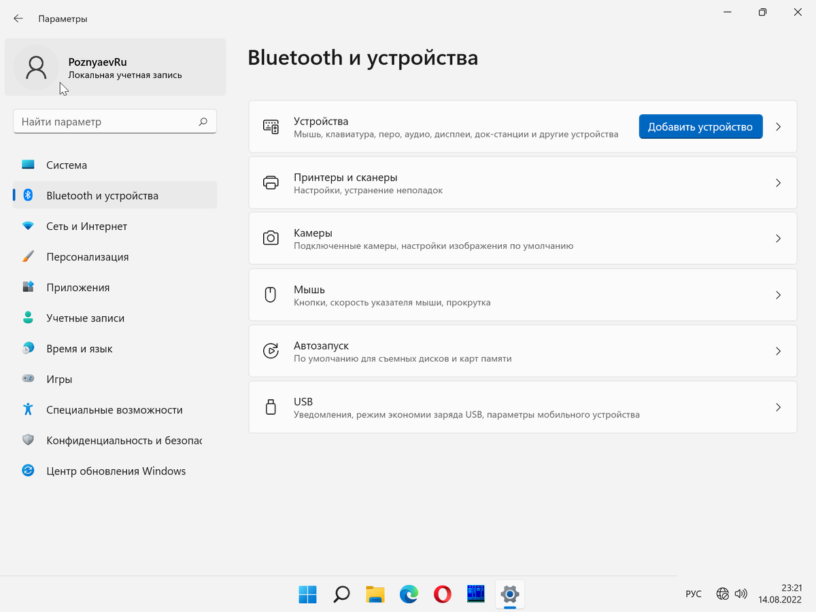Click the Windows Update refresh icon
This screenshot has height=612, width=816.
point(28,471)
